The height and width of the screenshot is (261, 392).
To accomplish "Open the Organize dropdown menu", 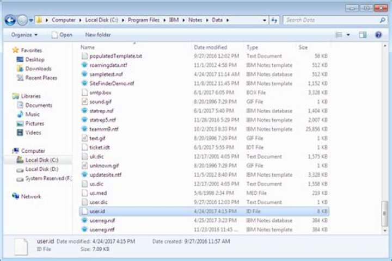I will click(x=24, y=35).
